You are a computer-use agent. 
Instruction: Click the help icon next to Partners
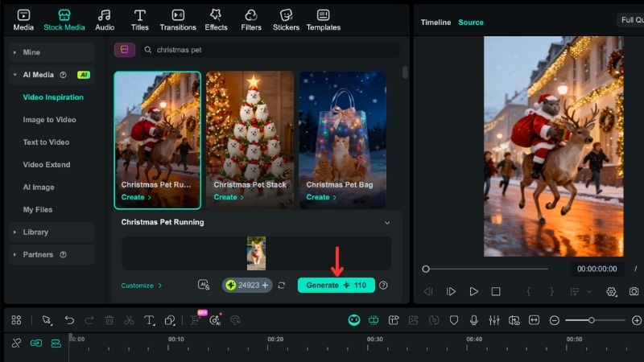tap(63, 254)
